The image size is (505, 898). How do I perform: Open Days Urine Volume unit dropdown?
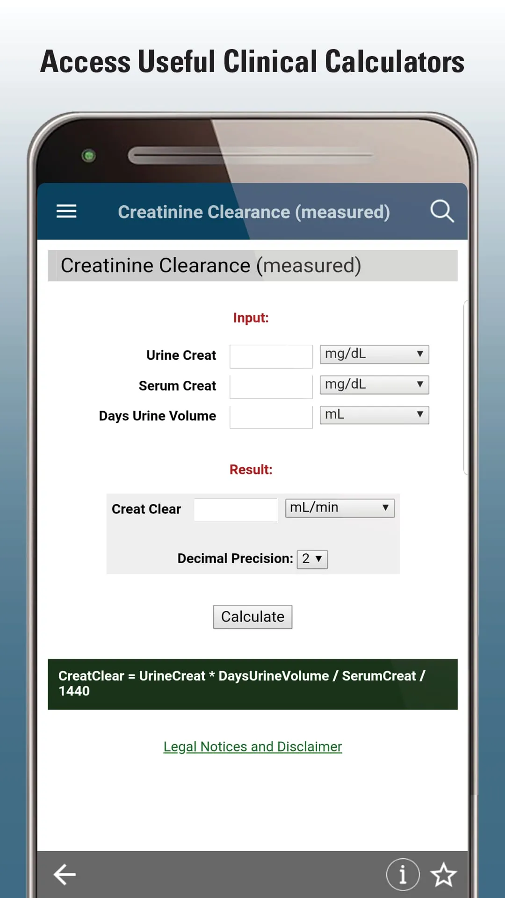374,415
